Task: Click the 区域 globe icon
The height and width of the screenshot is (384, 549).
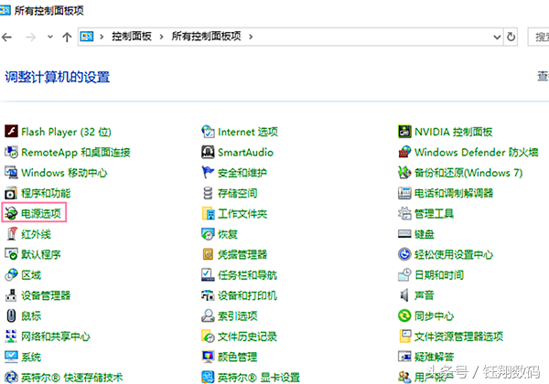Action: click(11, 275)
